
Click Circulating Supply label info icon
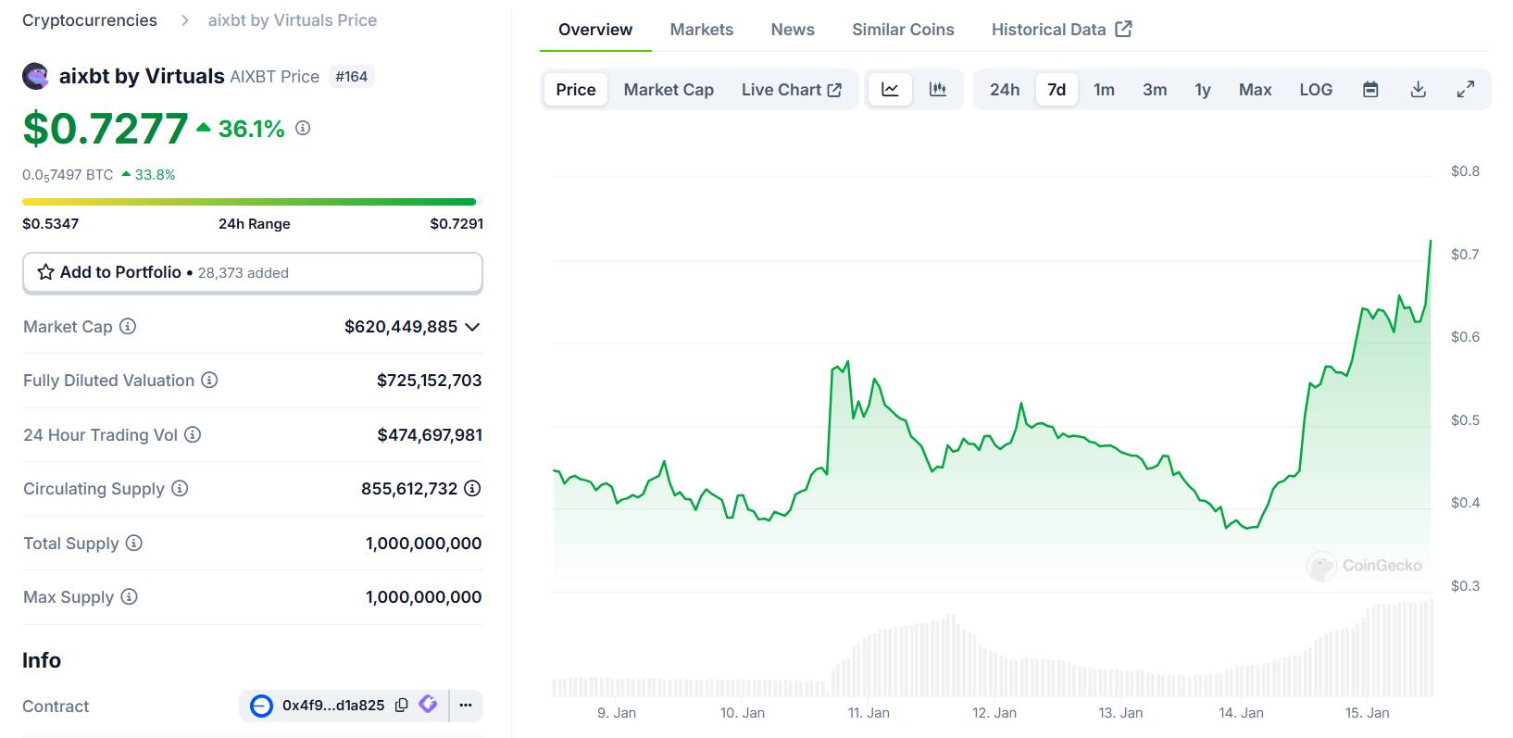pyautogui.click(x=180, y=488)
